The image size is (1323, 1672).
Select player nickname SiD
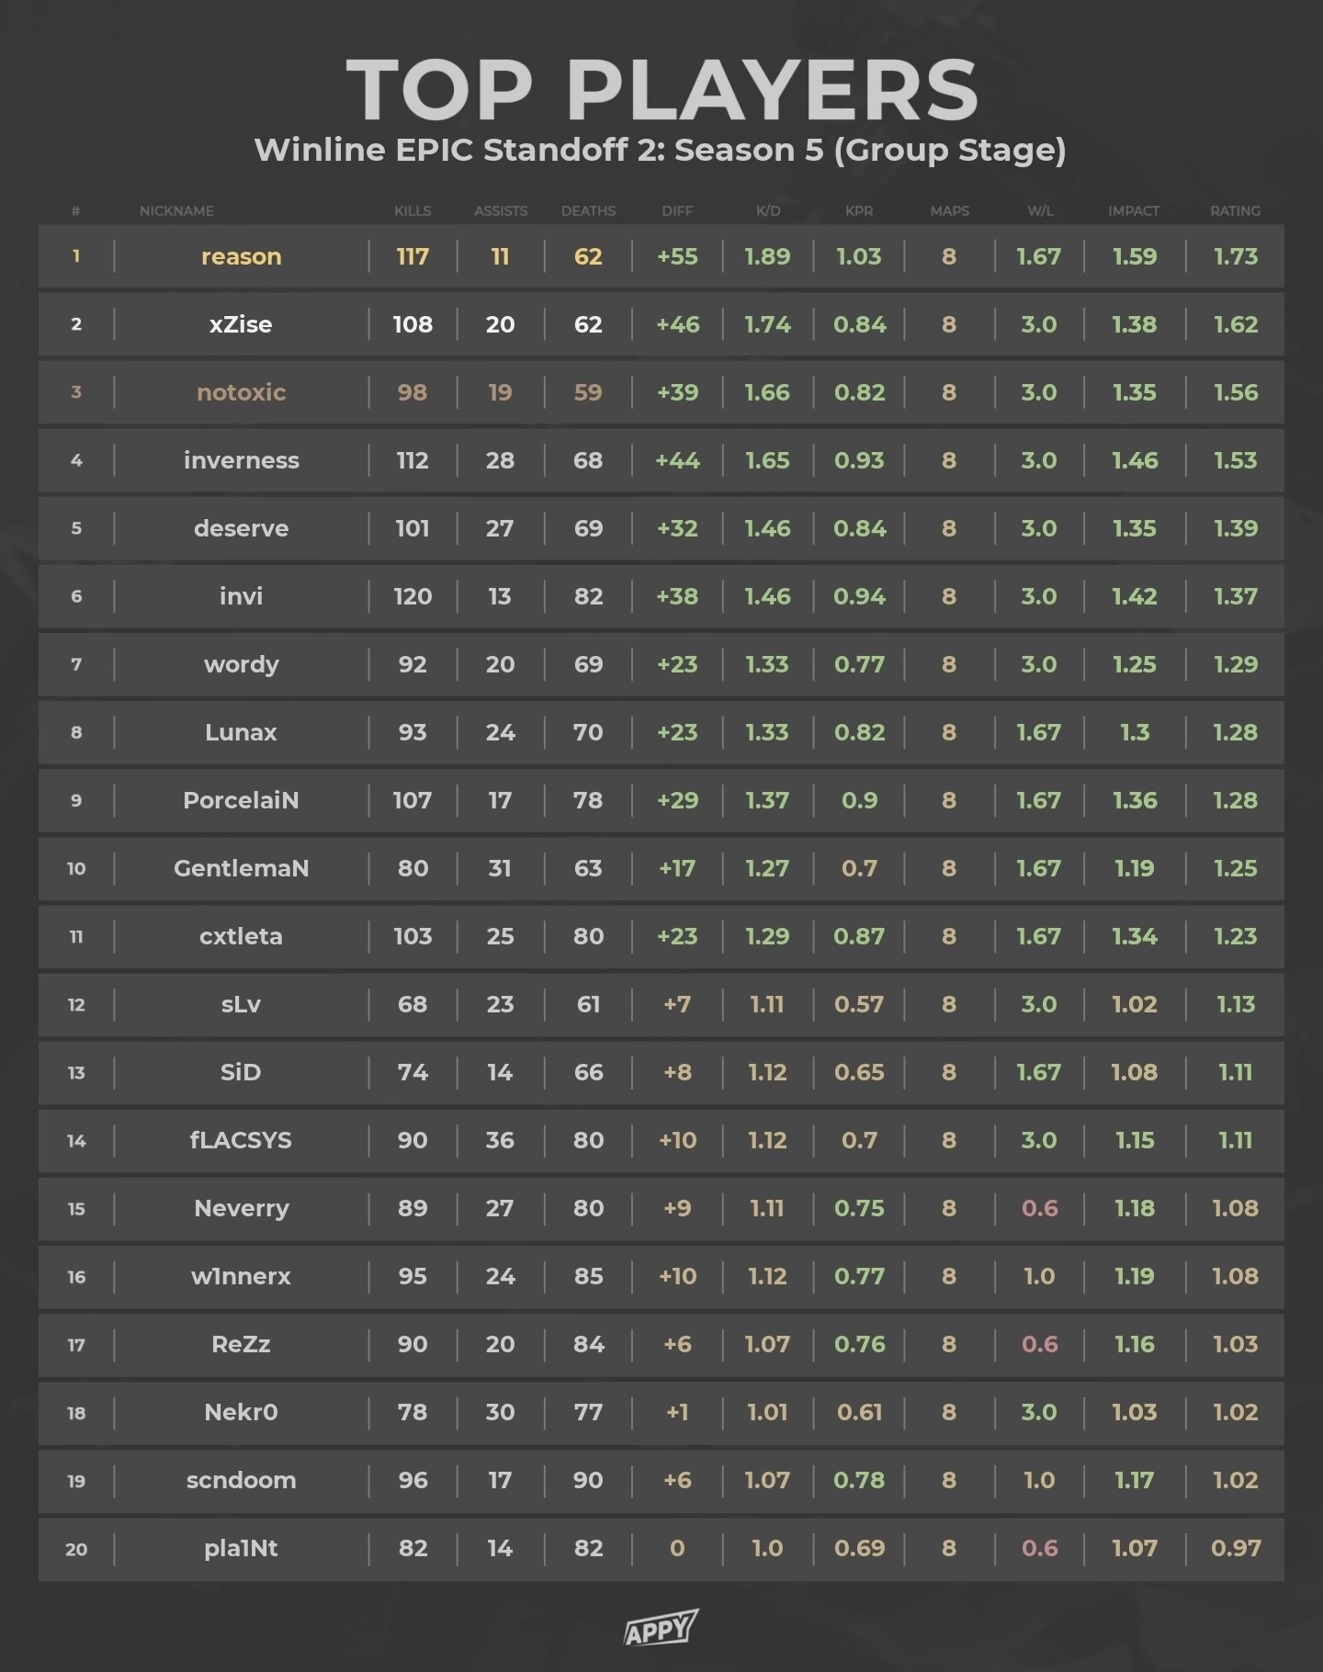[241, 1072]
